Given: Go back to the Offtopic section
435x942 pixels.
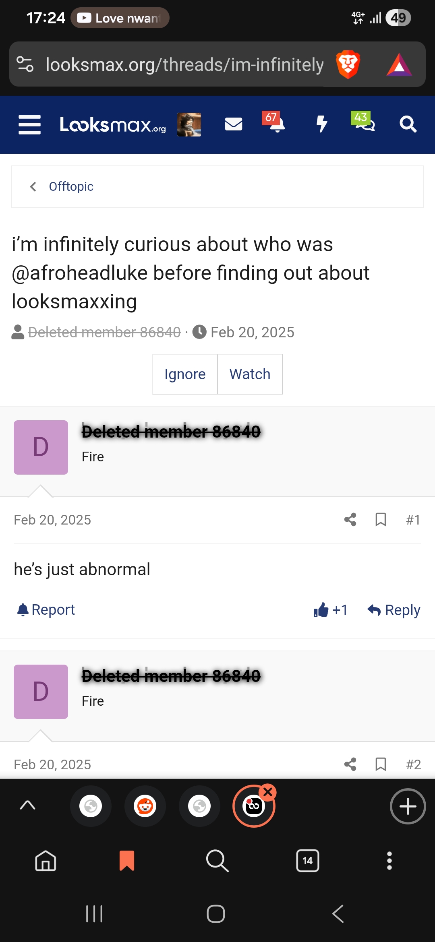Looking at the screenshot, I should [x=71, y=186].
